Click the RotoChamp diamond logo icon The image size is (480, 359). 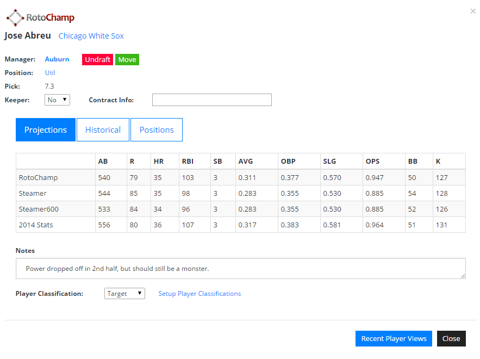[15, 18]
